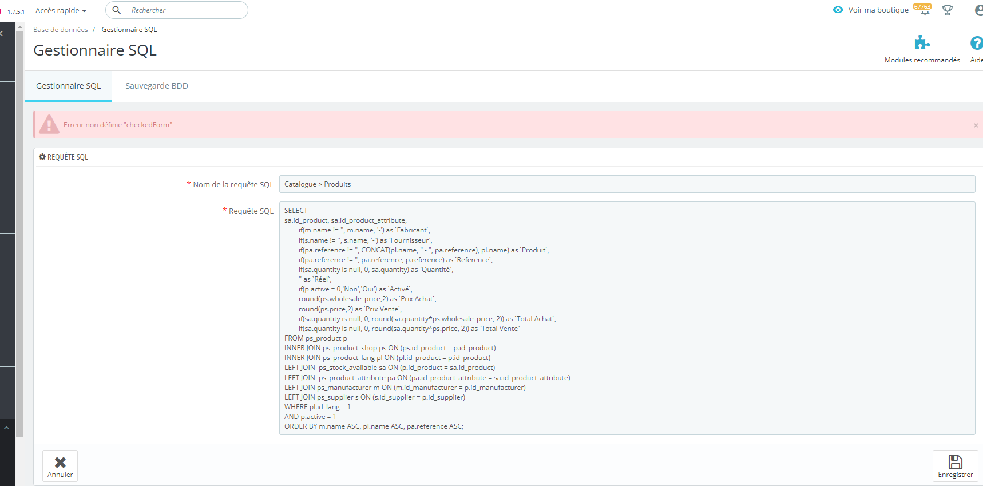The image size is (983, 486).
Task: Click the line 'WHERE pl.id_lang = 1'
Action: 318,407
